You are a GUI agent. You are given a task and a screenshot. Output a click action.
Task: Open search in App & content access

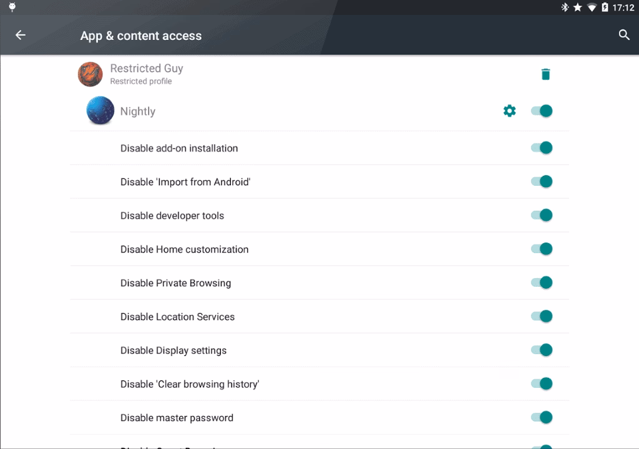pyautogui.click(x=624, y=36)
